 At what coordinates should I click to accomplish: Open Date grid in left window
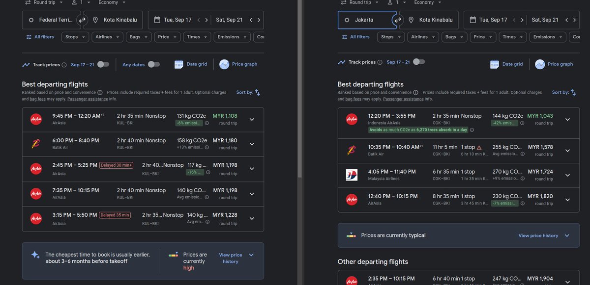pos(191,64)
